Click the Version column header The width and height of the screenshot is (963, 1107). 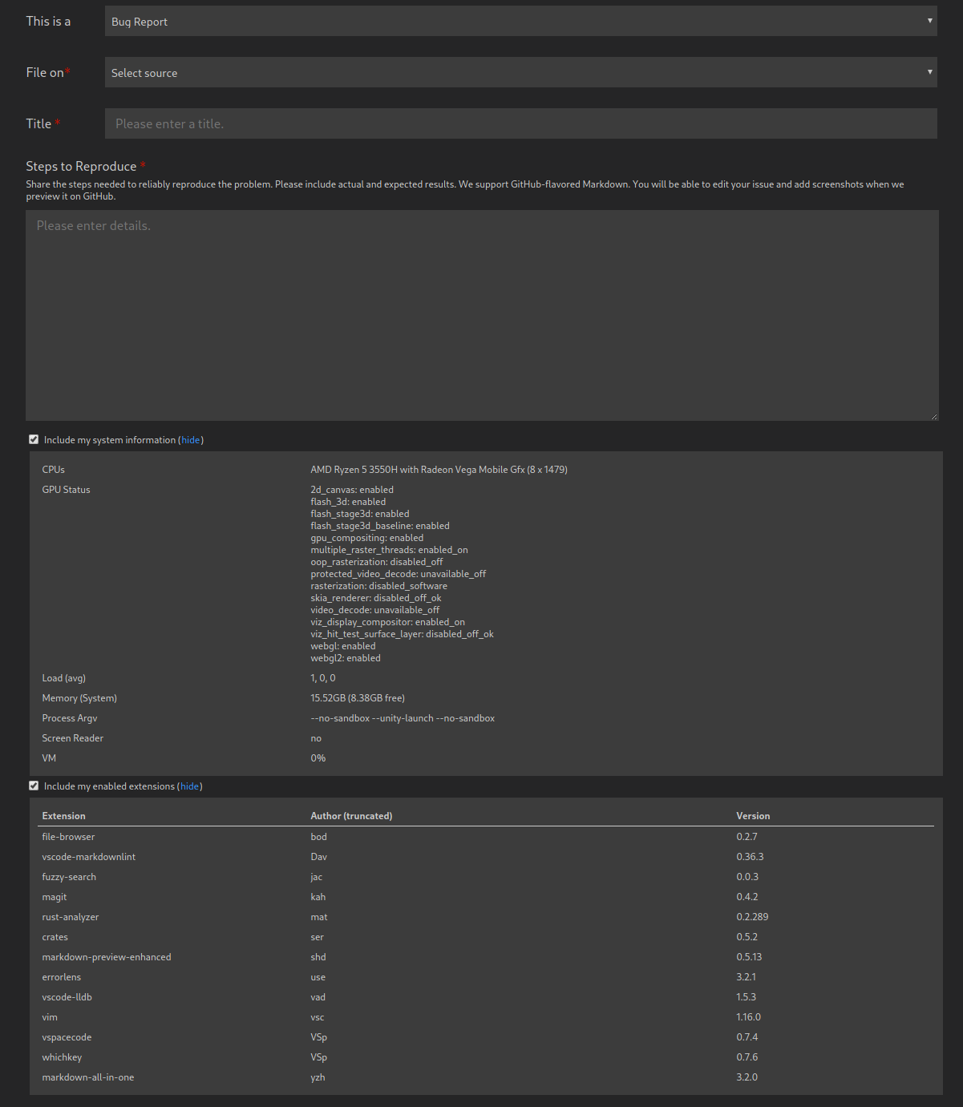(x=753, y=815)
